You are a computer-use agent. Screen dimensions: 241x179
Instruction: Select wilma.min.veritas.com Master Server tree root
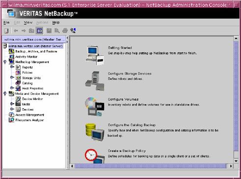click(x=35, y=46)
